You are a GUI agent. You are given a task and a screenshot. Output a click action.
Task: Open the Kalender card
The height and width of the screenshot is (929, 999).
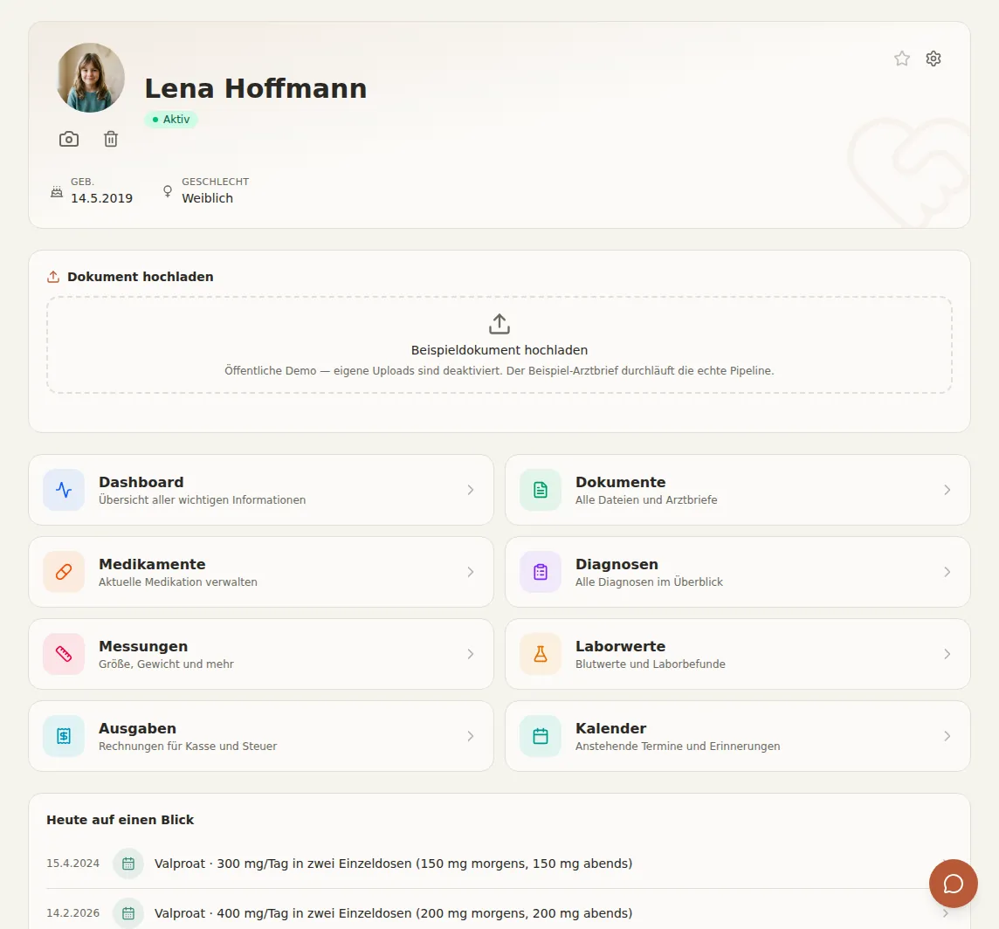[x=738, y=737]
